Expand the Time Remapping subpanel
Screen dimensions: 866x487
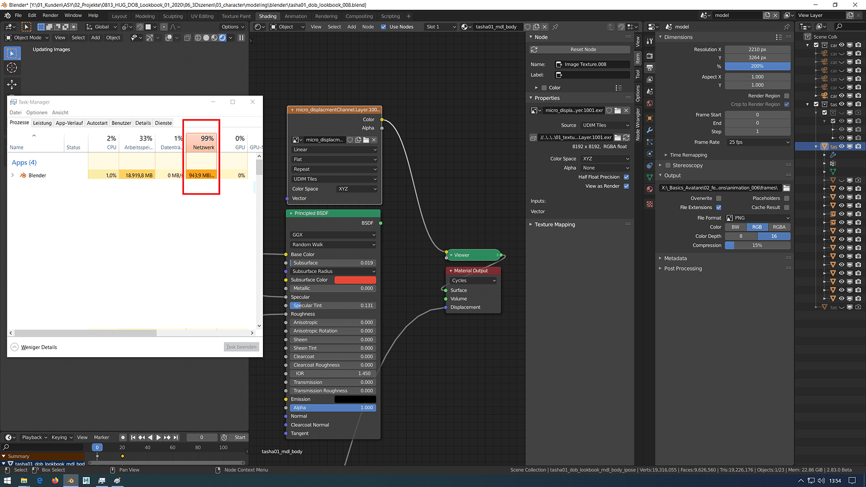(688, 155)
